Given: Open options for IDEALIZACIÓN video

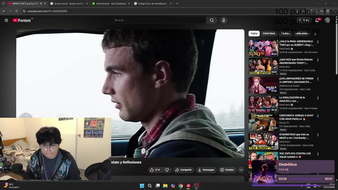Looking at the screenshot, I should (x=318, y=98).
